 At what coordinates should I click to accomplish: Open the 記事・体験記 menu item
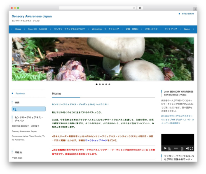coord(132,29)
